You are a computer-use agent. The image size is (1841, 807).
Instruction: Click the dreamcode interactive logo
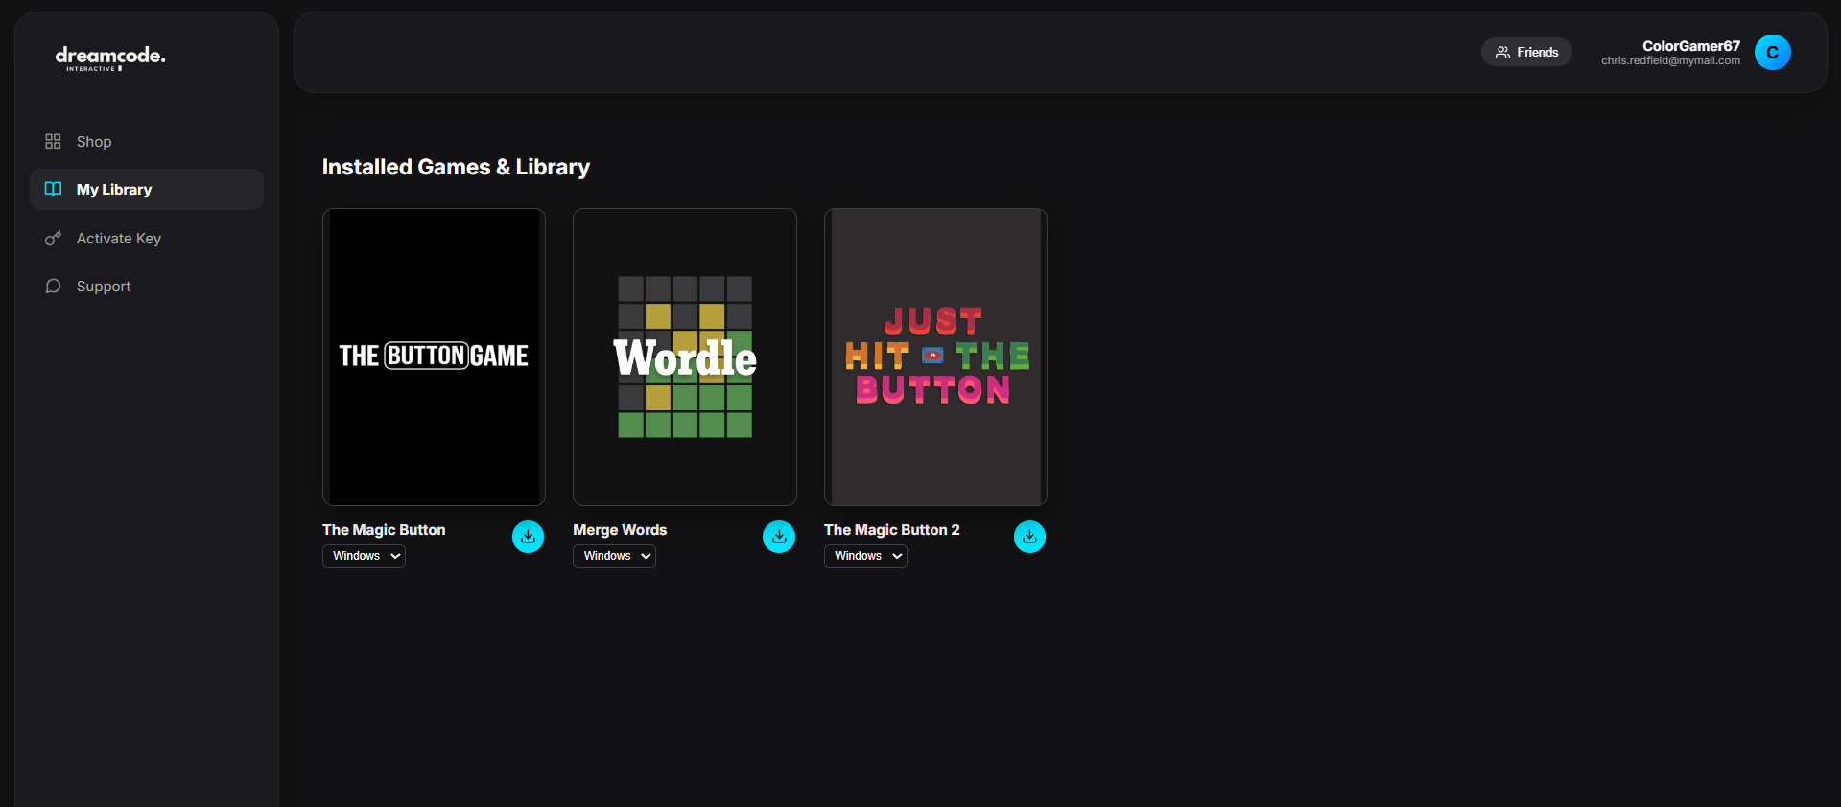pos(110,58)
